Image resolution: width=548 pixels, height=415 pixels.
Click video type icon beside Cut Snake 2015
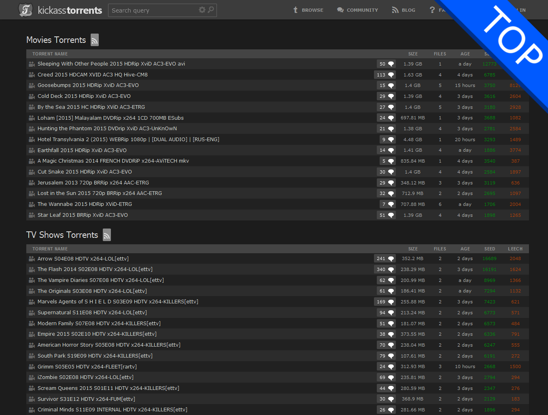(x=32, y=172)
